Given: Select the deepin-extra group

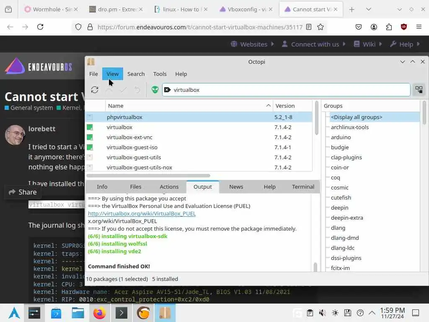Looking at the screenshot, I should [347, 218].
